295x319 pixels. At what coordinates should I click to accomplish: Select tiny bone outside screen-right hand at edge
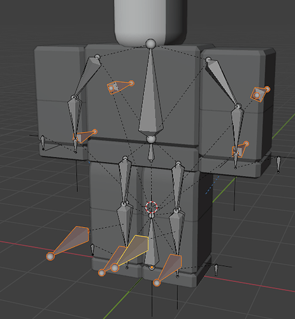(x=278, y=165)
